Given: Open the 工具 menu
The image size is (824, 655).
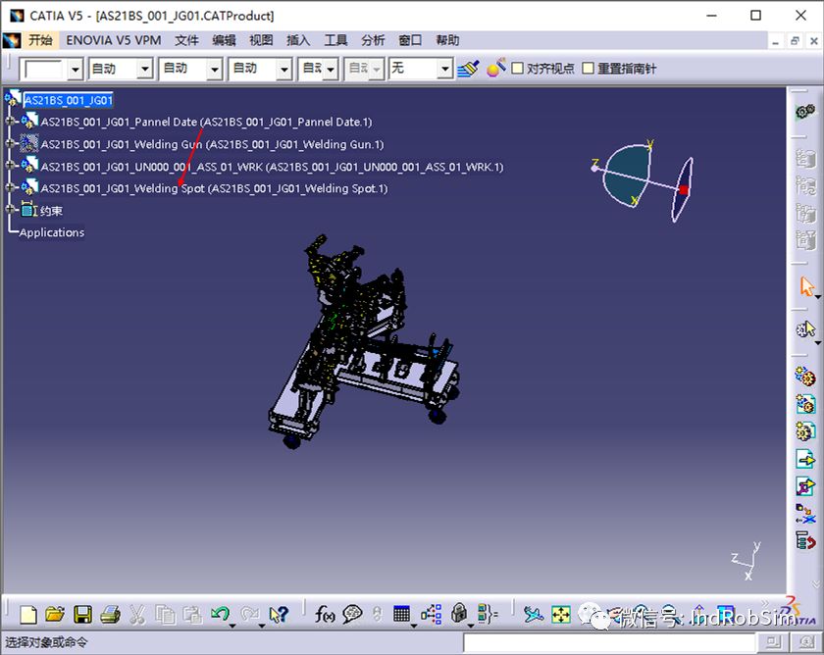Looking at the screenshot, I should pyautogui.click(x=335, y=40).
